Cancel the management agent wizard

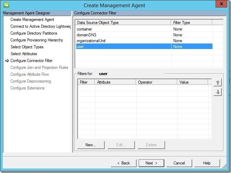[179, 163]
